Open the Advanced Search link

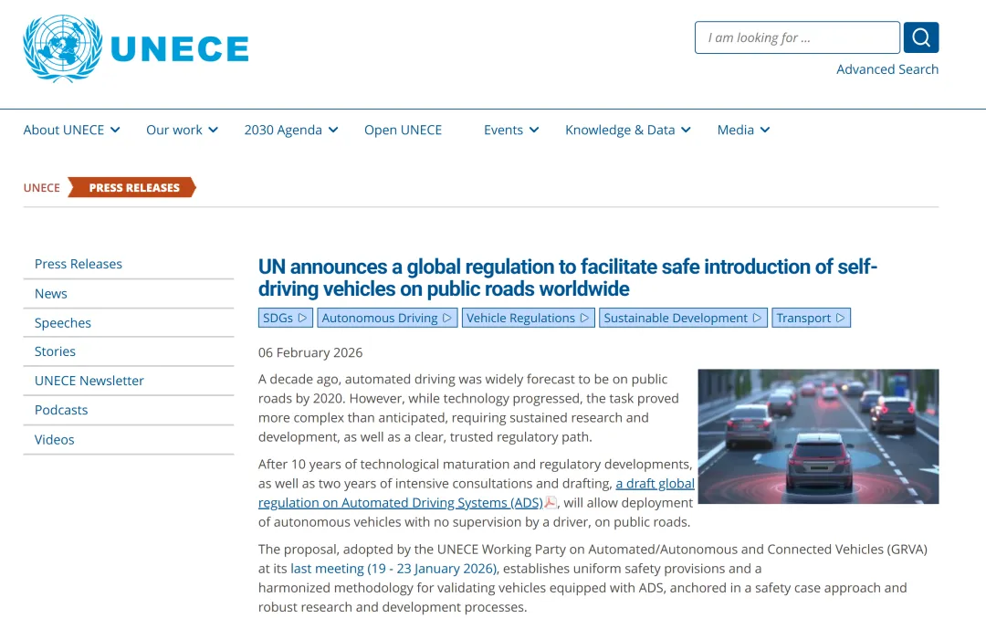[887, 69]
